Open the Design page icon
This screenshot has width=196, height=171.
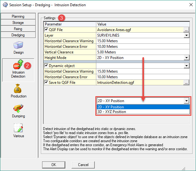pos(18,45)
